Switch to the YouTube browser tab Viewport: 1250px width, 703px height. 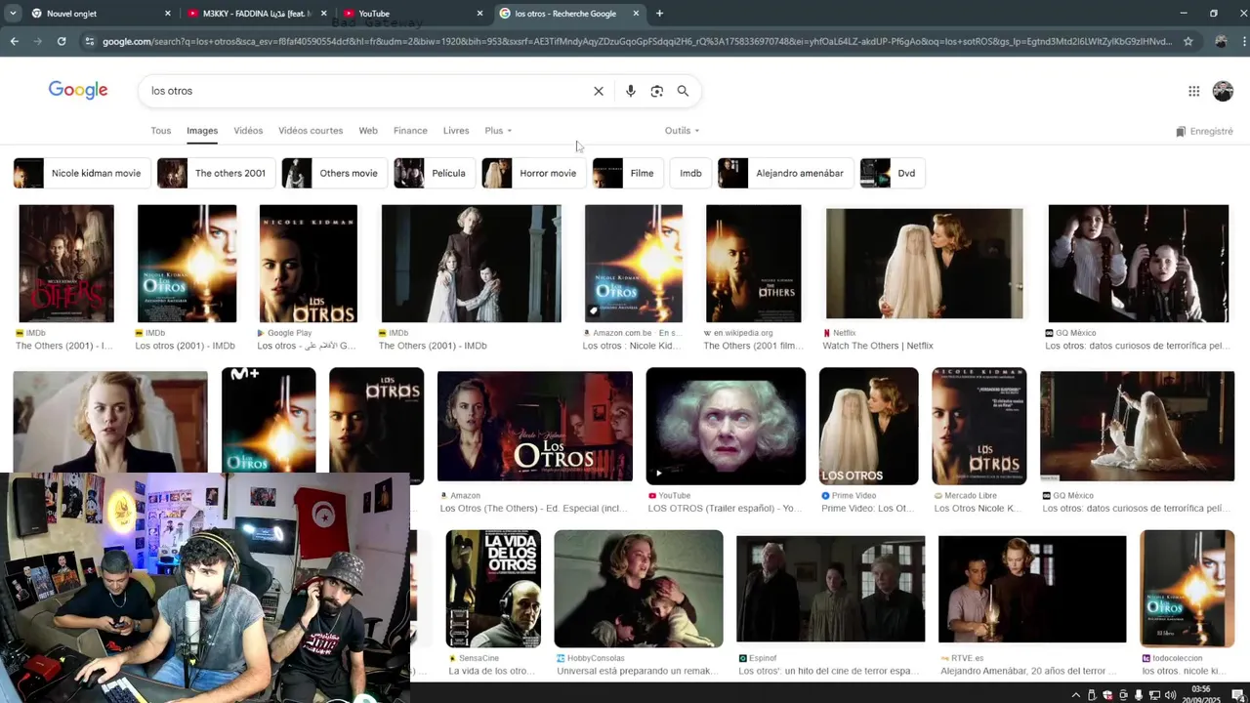pos(412,14)
